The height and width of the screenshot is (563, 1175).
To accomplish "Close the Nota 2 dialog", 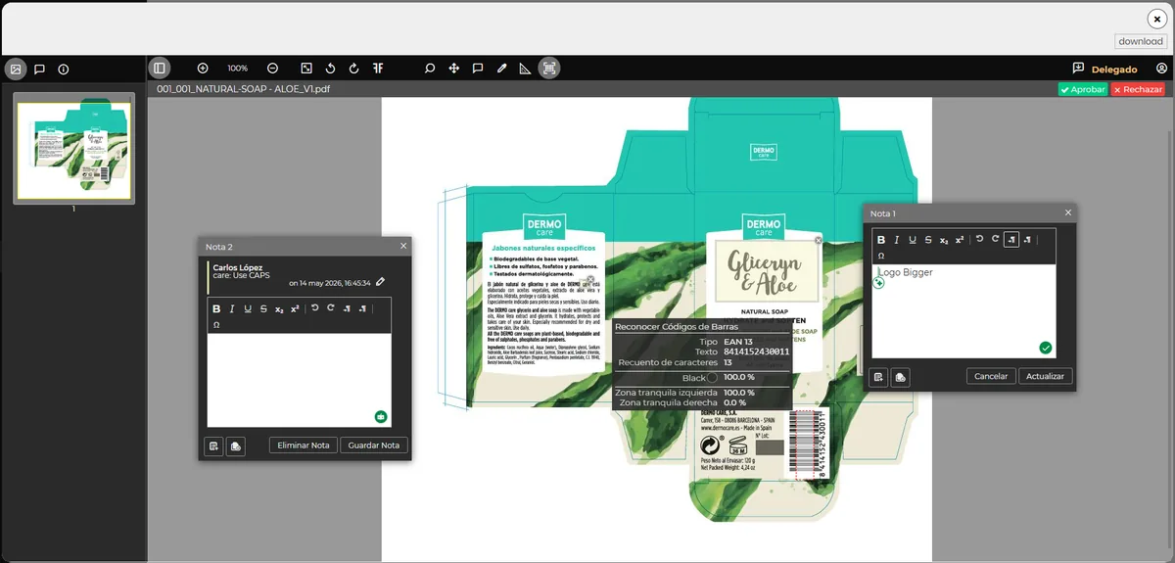I will (x=403, y=246).
